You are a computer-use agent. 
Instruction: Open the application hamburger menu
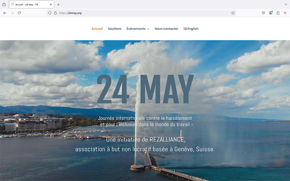click(x=285, y=13)
